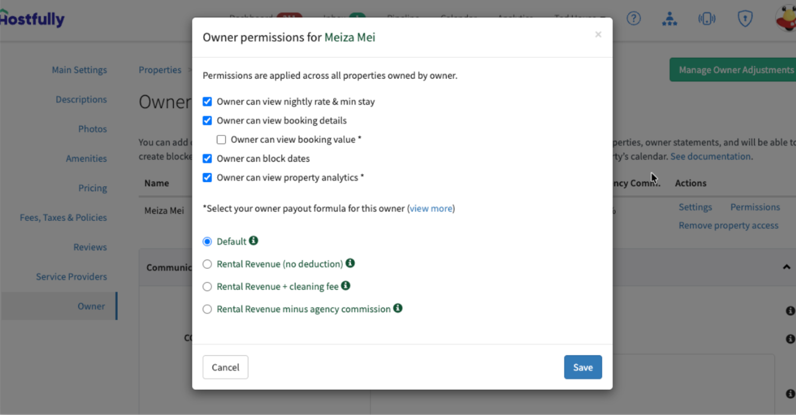Enable Owner can view booking value
Screen dimensions: 796x415
tap(222, 140)
